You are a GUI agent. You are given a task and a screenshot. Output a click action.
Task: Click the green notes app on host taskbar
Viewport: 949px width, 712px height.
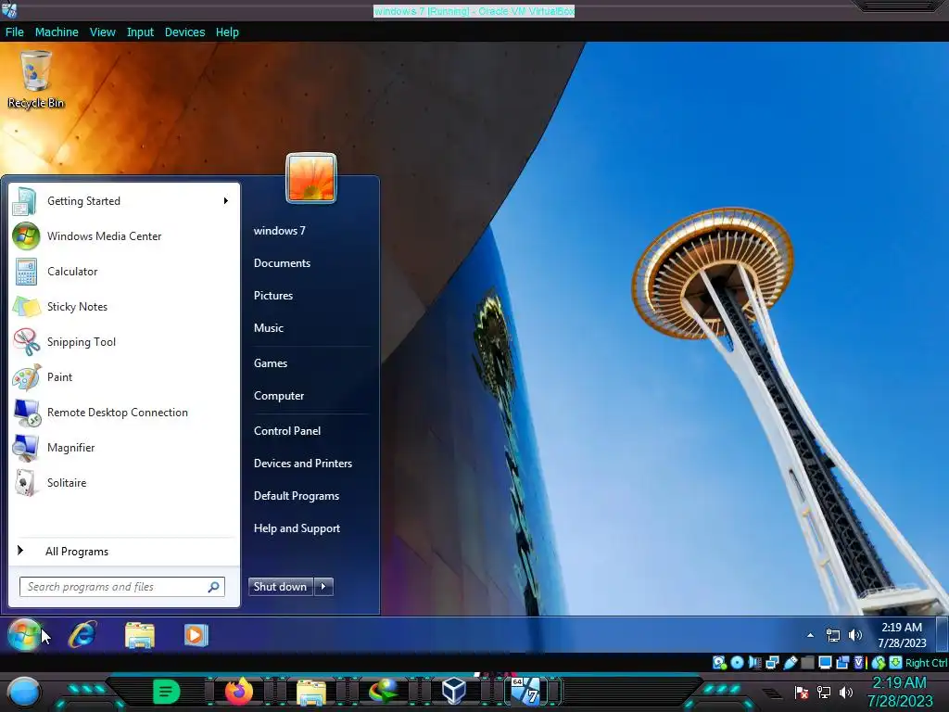tap(167, 692)
